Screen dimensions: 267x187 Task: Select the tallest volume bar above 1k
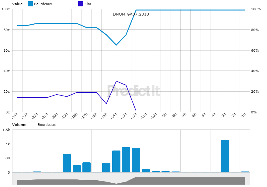pyautogui.click(x=225, y=156)
